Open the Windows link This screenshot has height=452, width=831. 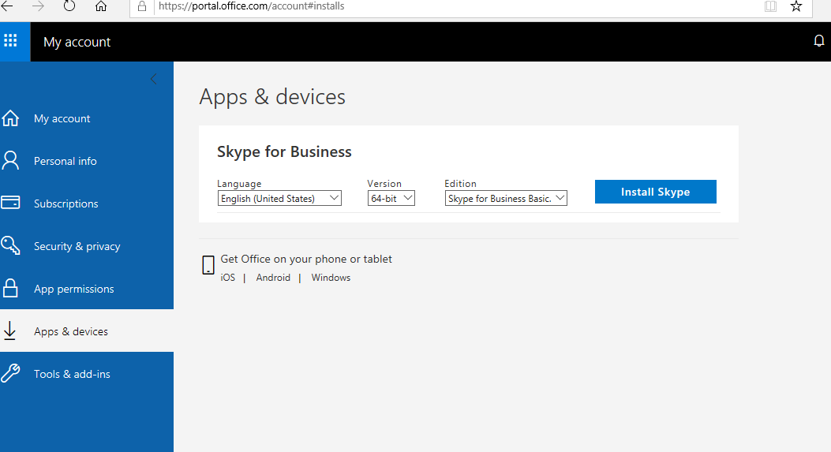(331, 278)
